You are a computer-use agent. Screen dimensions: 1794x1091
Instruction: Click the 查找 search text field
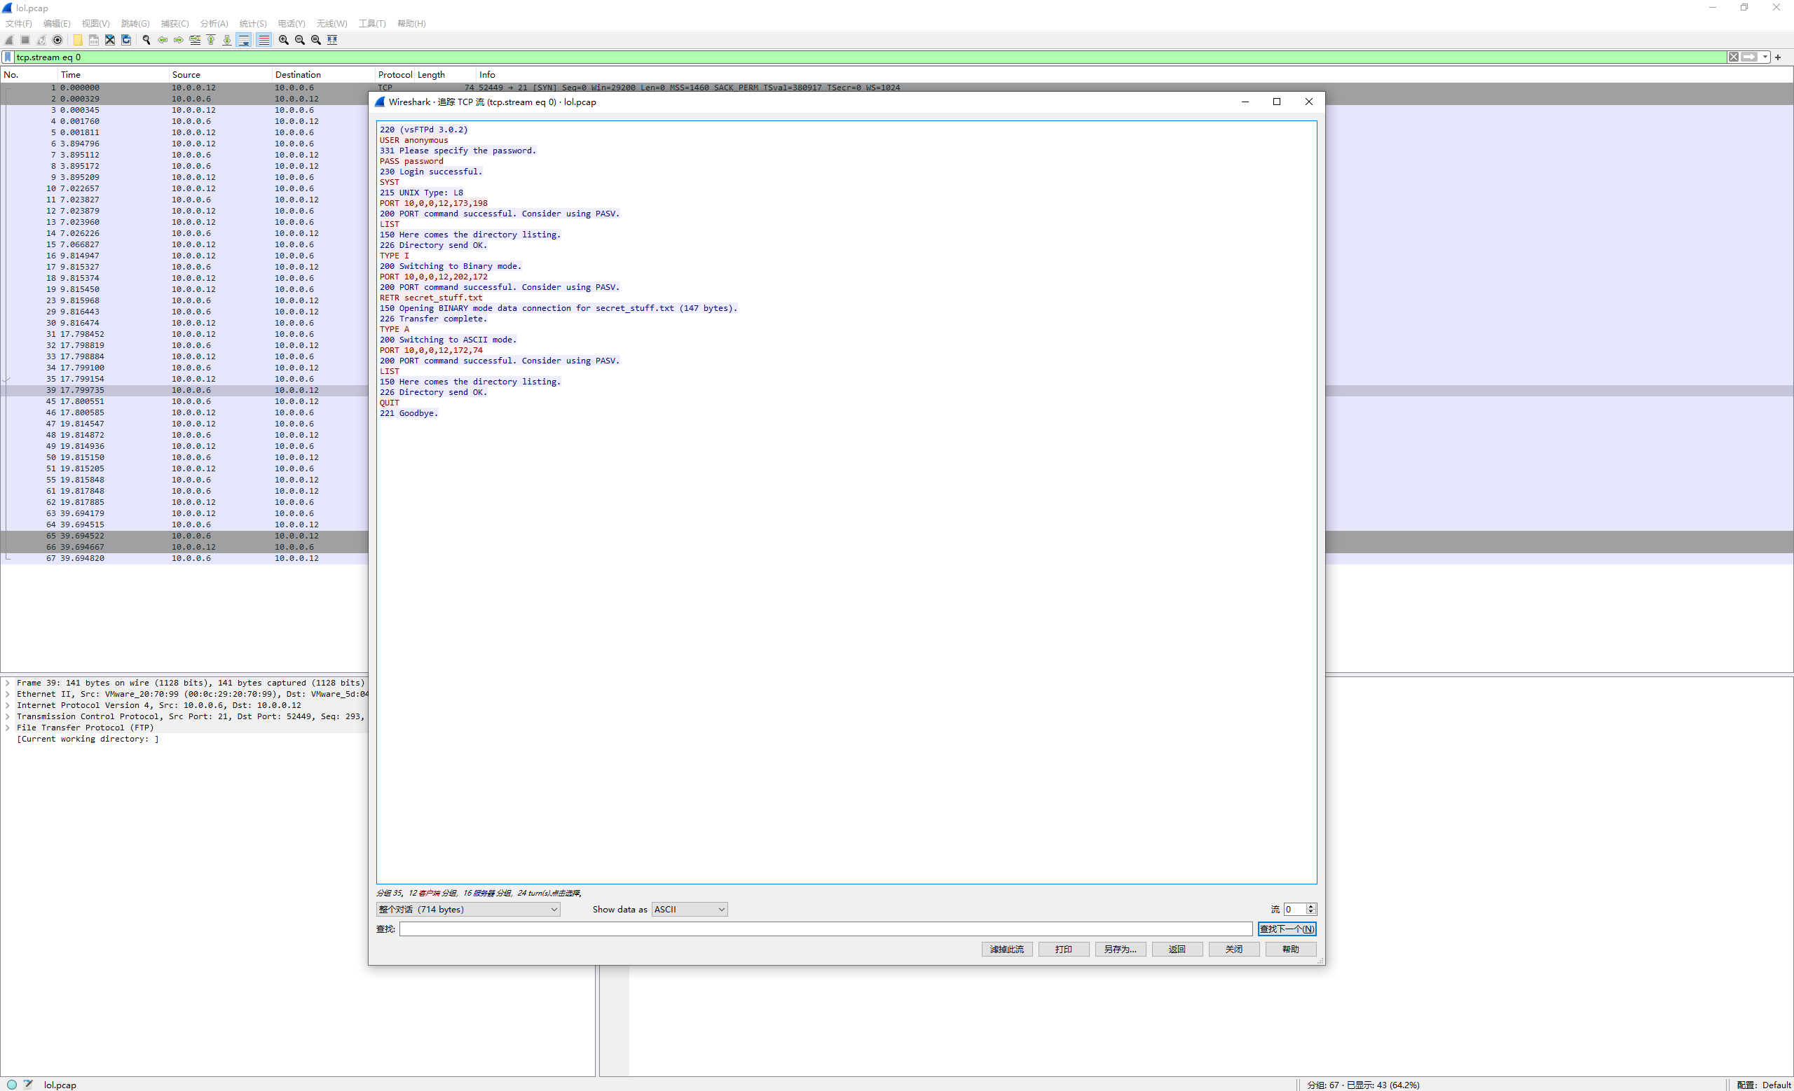pos(826,929)
